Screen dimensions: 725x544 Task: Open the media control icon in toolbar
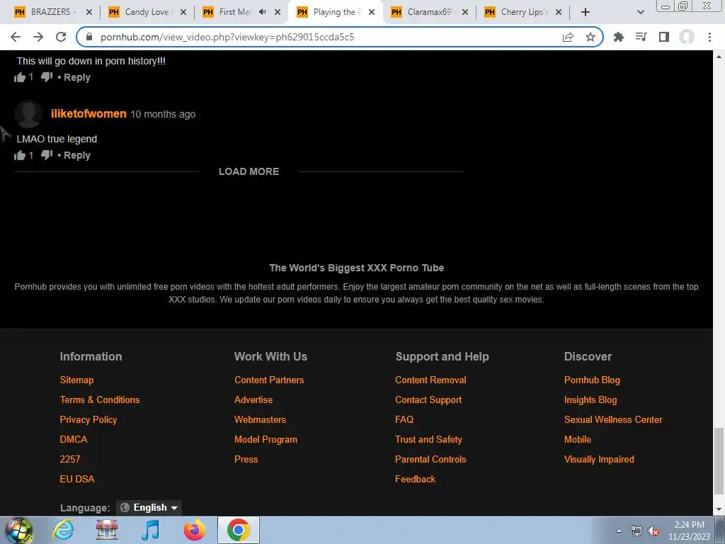[x=641, y=37]
